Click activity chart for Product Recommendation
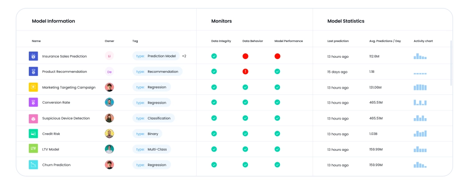473x190 pixels. [420, 73]
